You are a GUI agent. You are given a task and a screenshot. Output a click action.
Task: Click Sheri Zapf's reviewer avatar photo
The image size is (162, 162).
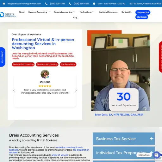[45, 74]
